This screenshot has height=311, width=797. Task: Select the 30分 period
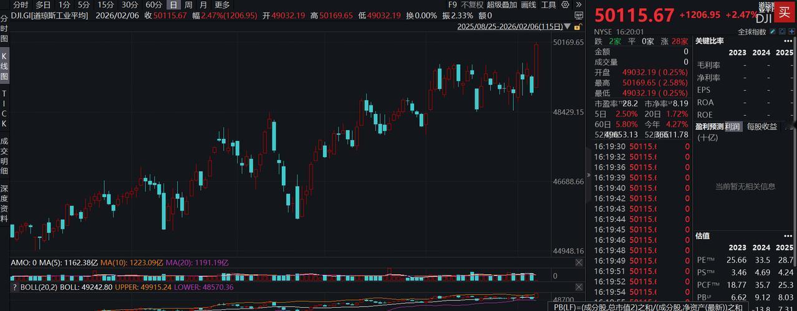click(130, 4)
